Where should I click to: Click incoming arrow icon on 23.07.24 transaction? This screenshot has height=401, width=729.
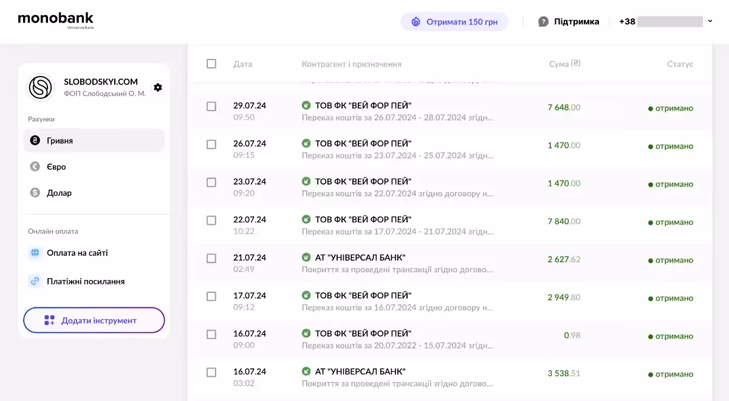point(306,181)
